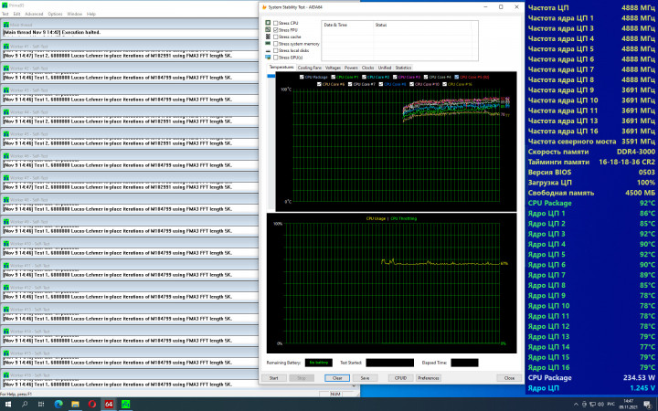Click the volume icon in the system tray

coord(600,405)
